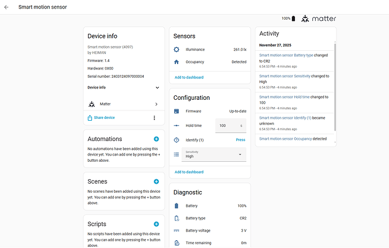The image size is (389, 248).
Task: Click Add to dashboard under Configuration
Action: pyautogui.click(x=189, y=172)
